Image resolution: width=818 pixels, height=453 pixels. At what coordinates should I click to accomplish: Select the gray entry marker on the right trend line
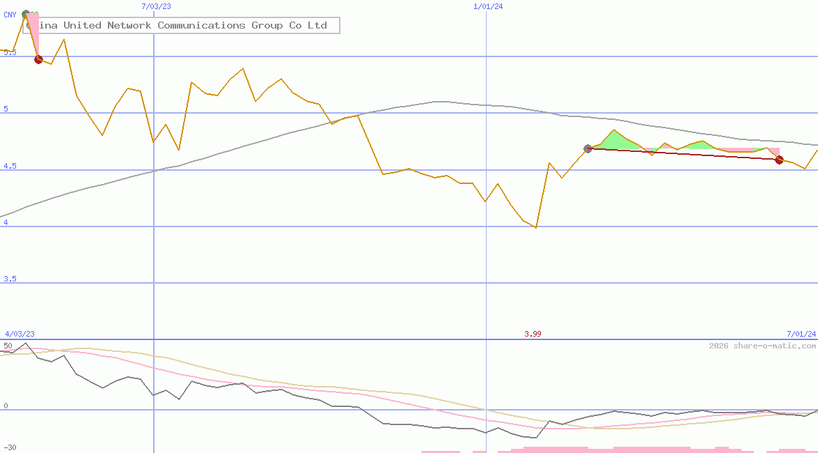588,148
